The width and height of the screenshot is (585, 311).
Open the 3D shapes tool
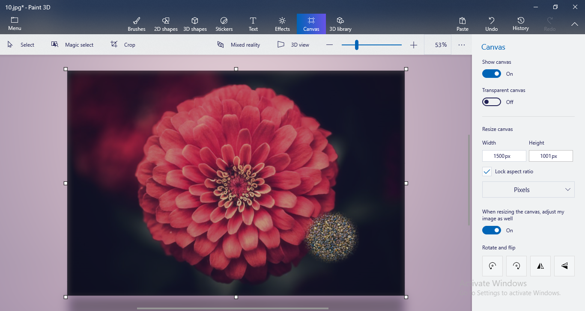click(195, 24)
